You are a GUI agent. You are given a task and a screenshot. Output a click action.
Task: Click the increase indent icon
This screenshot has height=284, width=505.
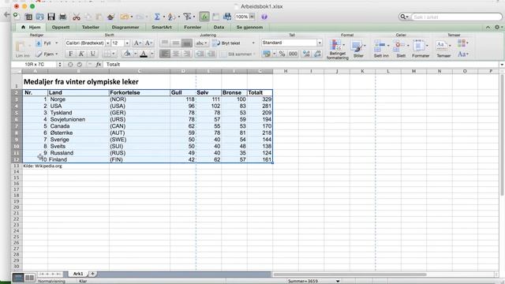click(211, 54)
